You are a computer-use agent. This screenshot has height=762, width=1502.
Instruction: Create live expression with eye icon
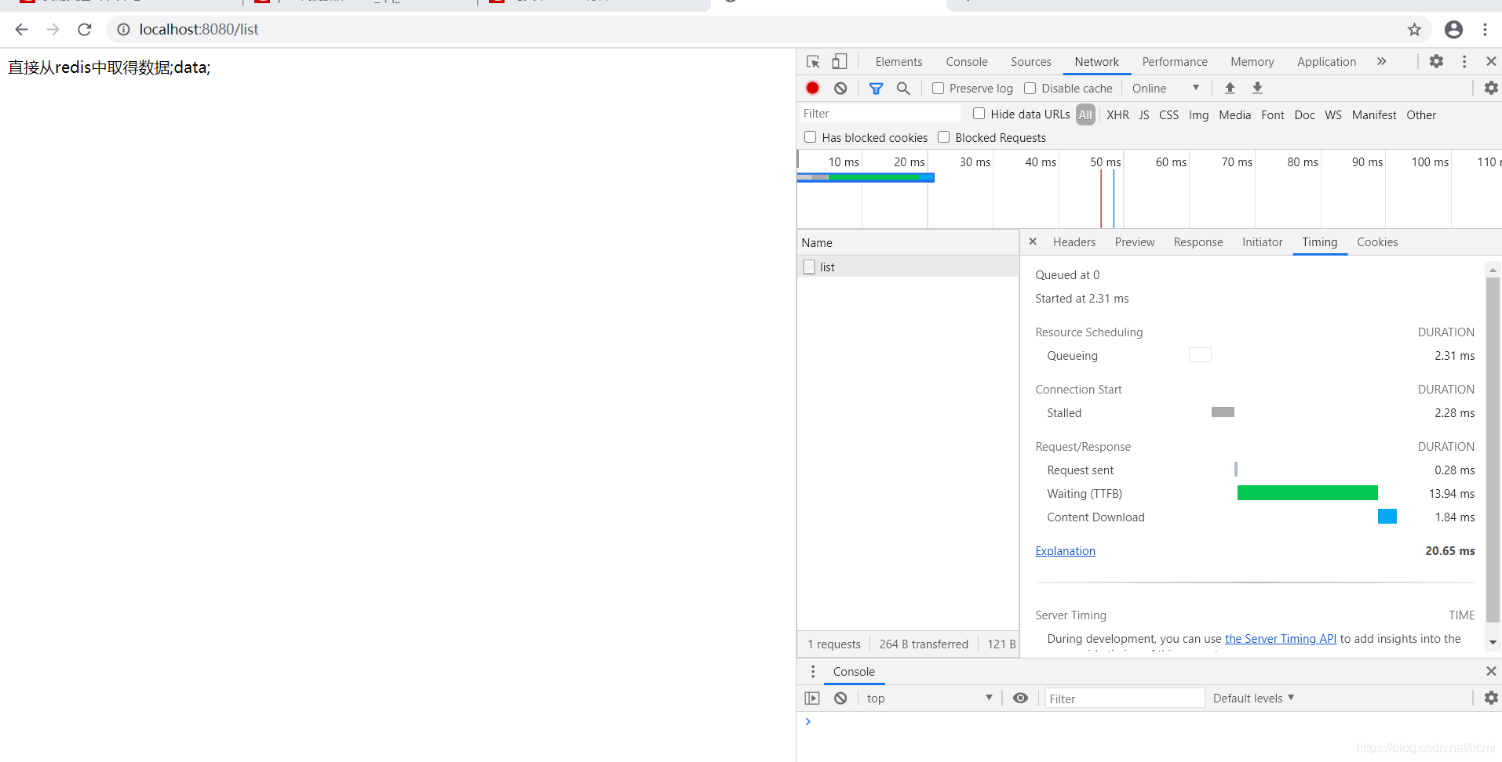click(1020, 698)
